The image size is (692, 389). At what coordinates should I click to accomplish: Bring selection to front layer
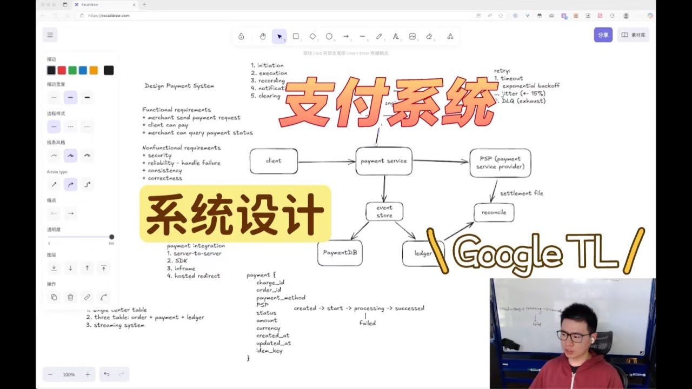pos(104,268)
